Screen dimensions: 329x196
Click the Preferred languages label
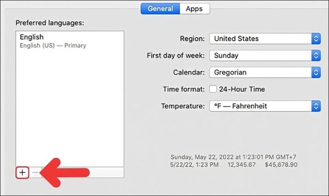[x=50, y=23]
